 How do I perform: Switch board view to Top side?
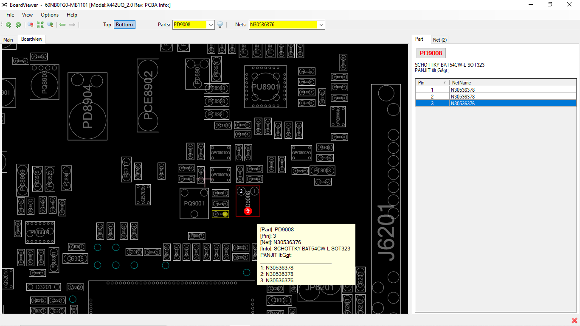107,25
